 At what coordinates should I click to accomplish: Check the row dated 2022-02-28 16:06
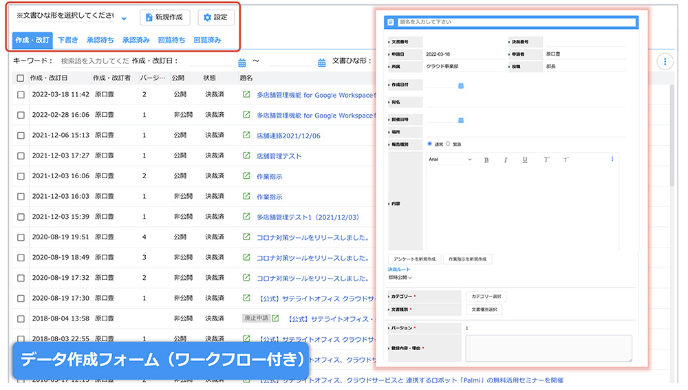point(21,115)
